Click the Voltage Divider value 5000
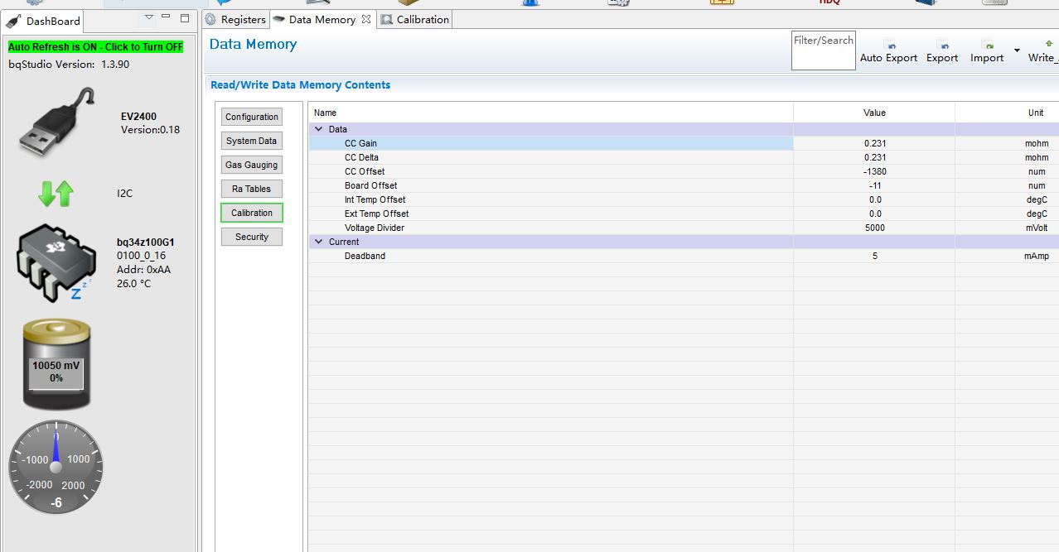The image size is (1059, 552). (874, 228)
